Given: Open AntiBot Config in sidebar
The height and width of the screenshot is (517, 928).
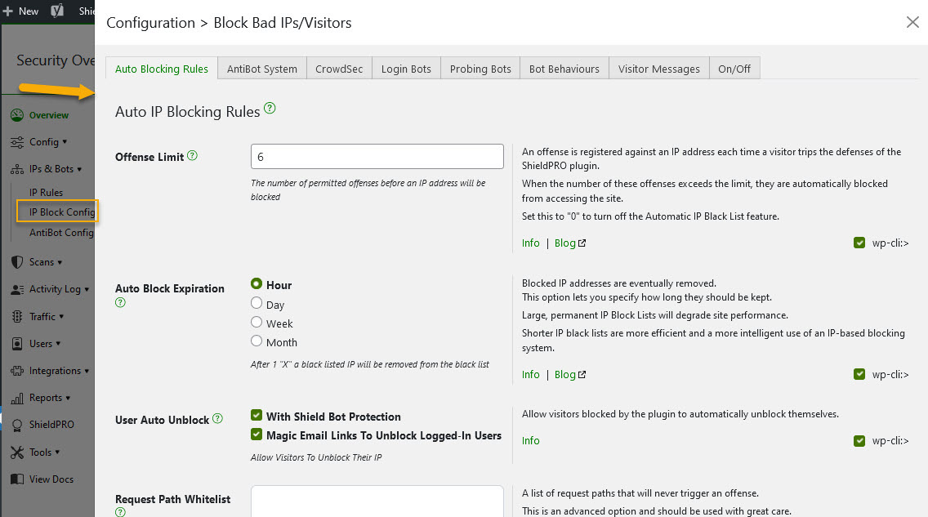Looking at the screenshot, I should pos(61,233).
